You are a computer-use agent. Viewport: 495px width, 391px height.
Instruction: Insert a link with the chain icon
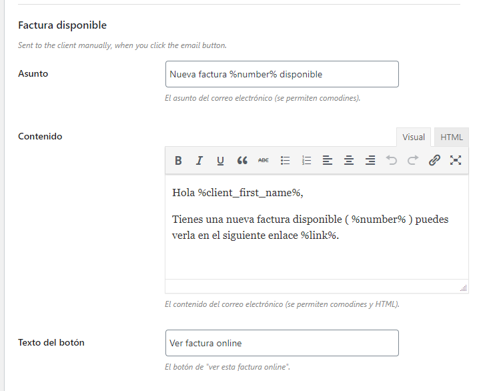434,160
